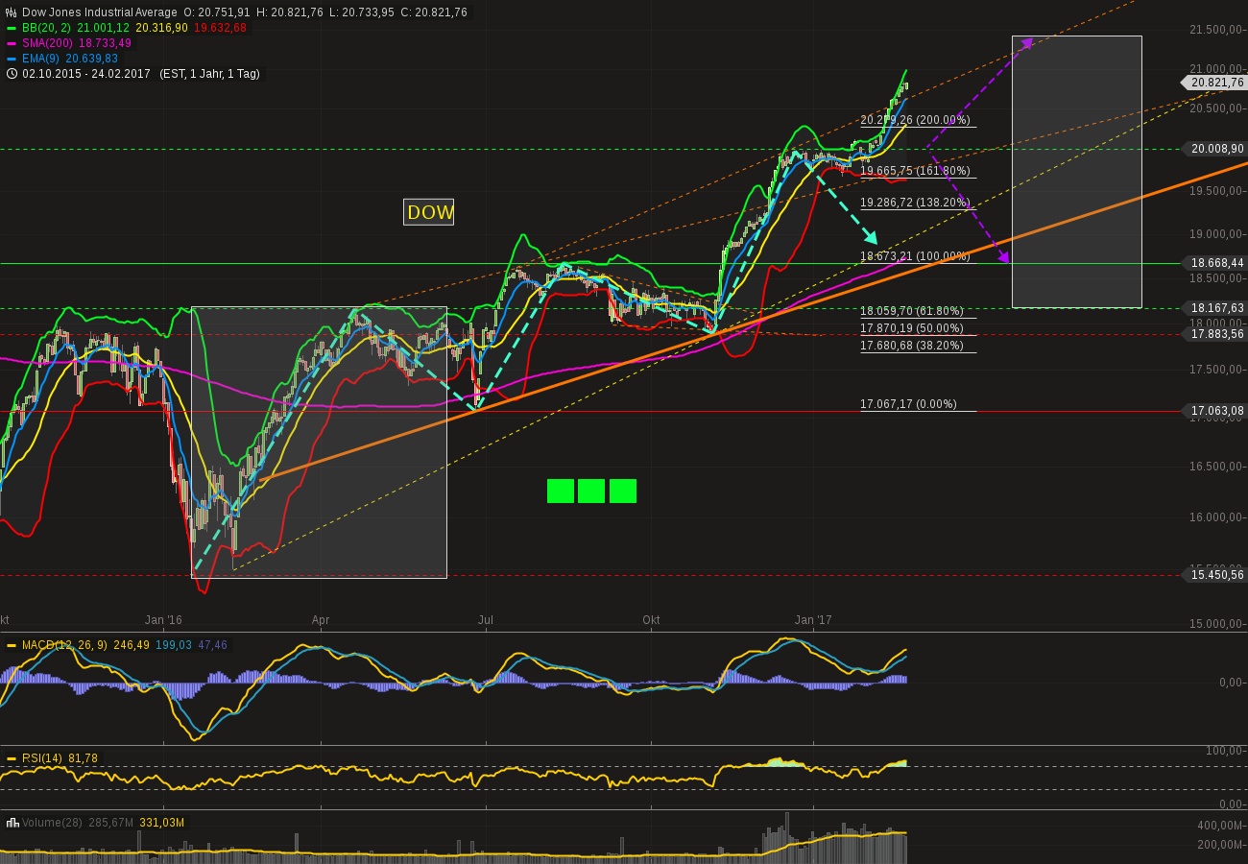1248x864 pixels.
Task: Click Fibonacci label "17.067,17 (0.00%)"
Action: point(908,405)
